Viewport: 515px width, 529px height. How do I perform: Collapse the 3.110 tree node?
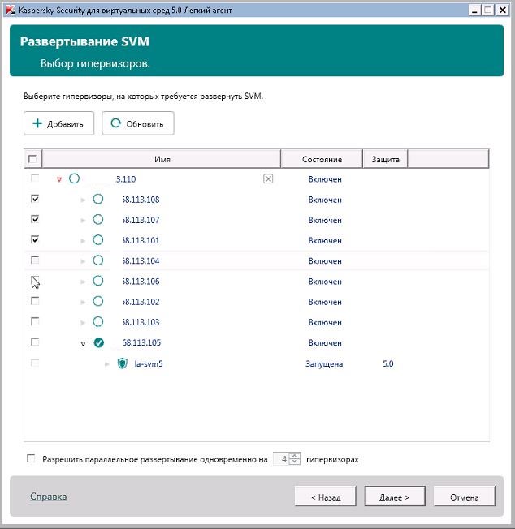click(x=59, y=179)
